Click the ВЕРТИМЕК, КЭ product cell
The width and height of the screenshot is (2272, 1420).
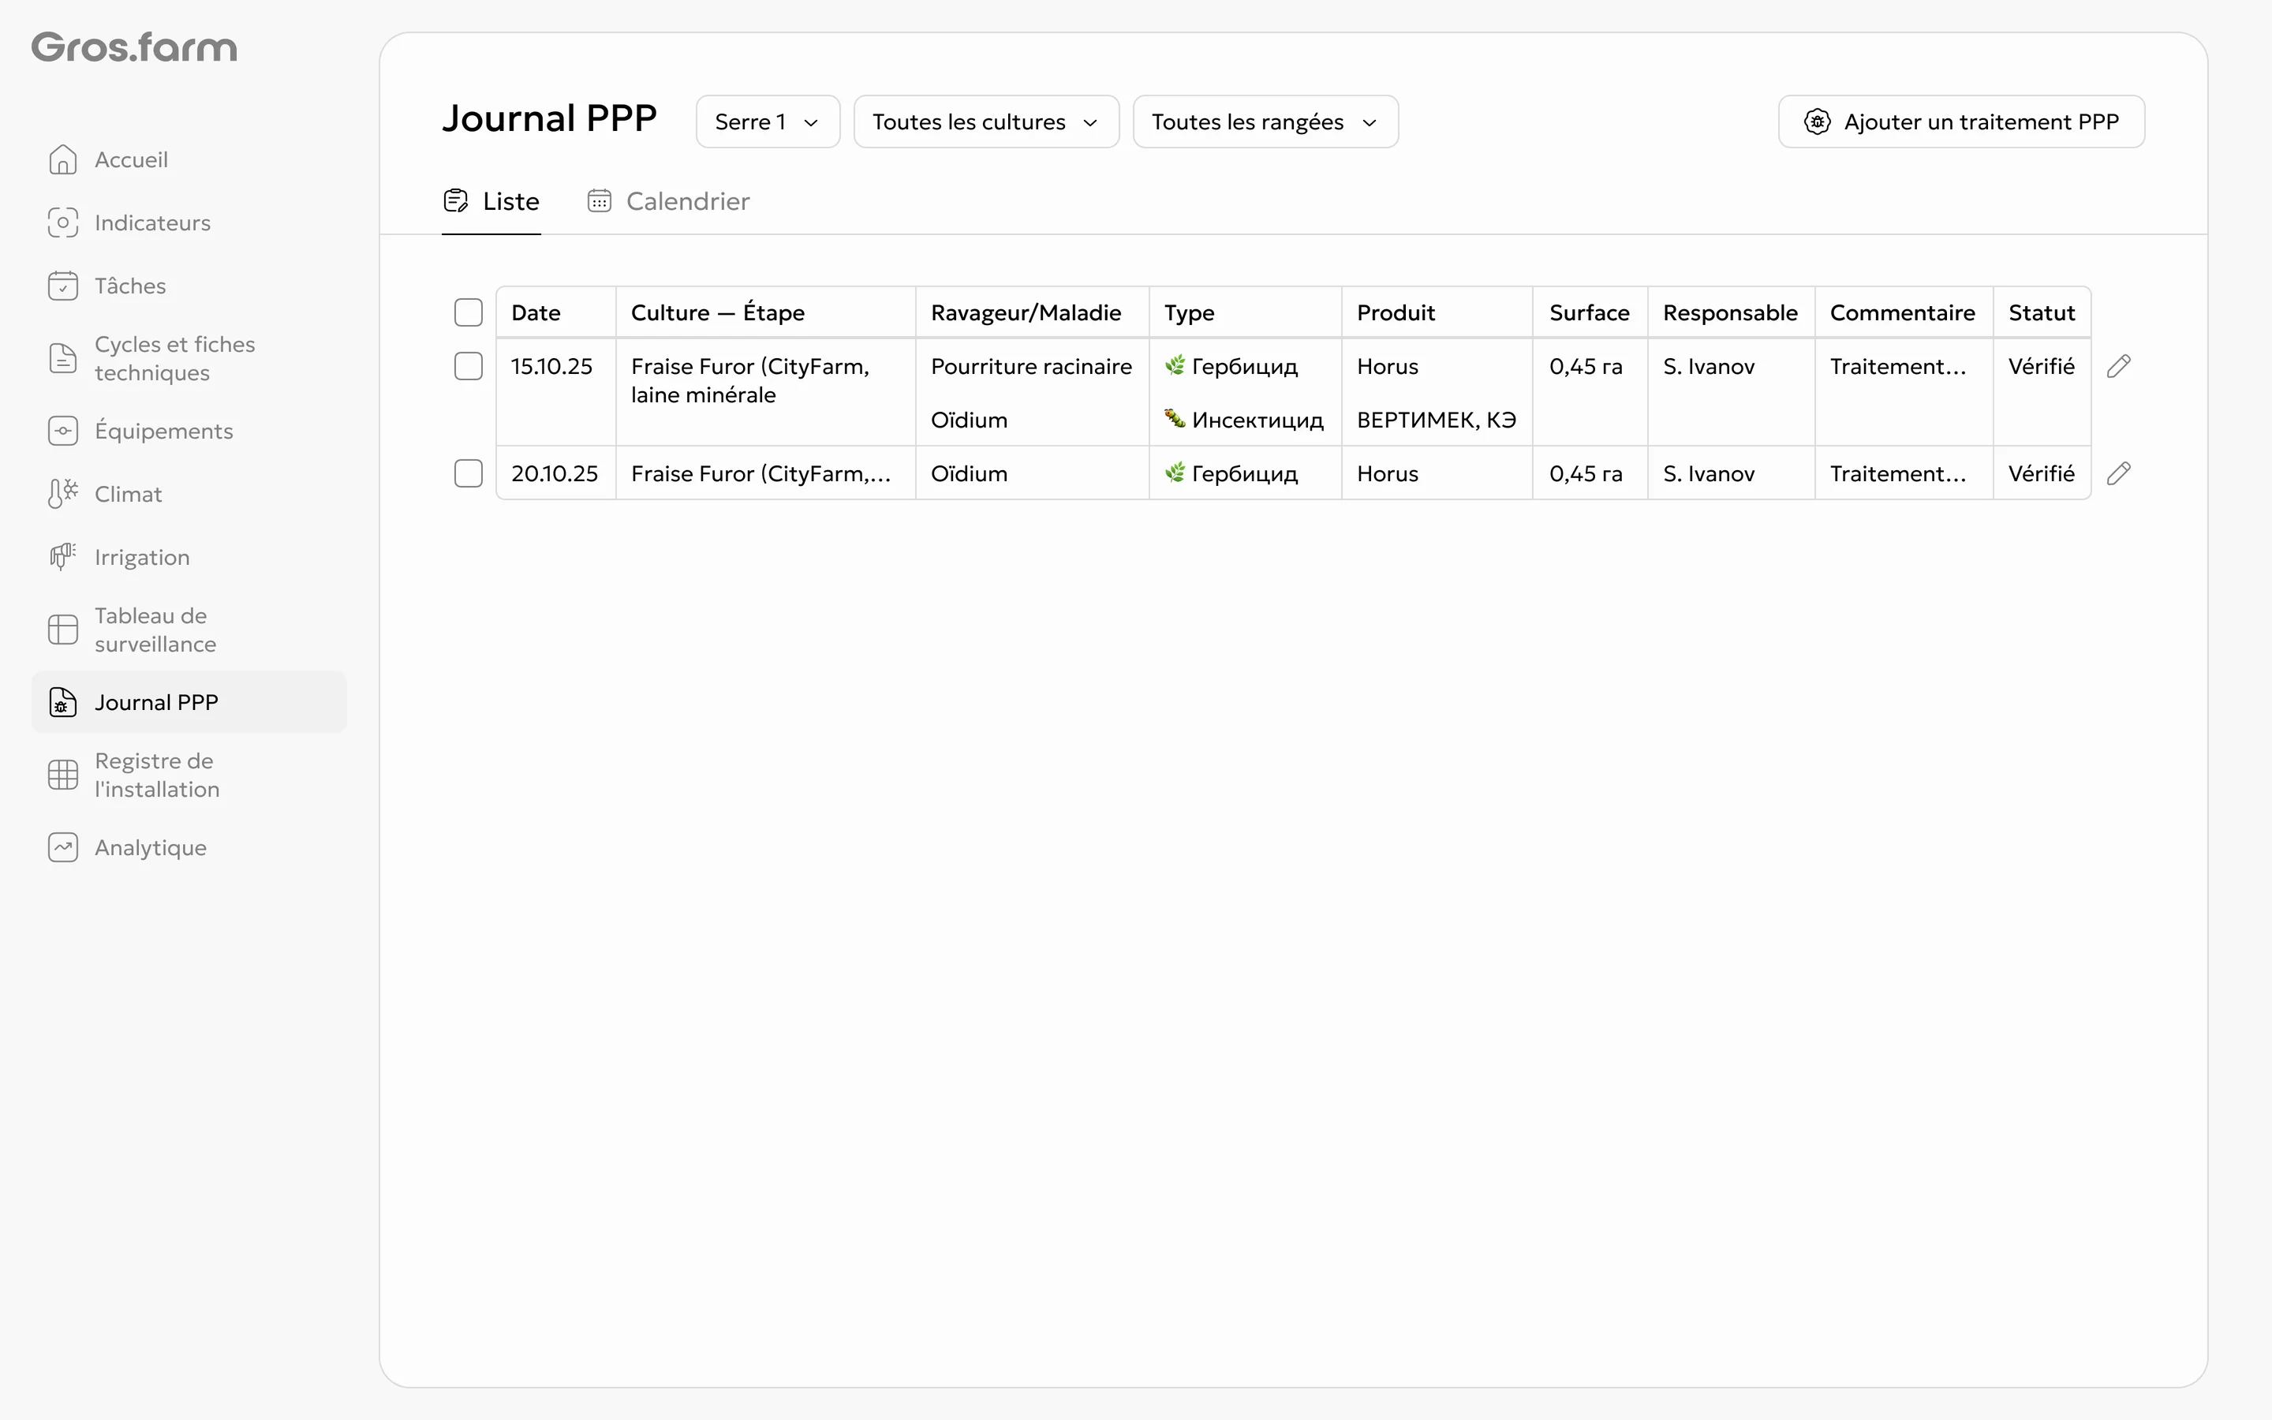pos(1437,420)
